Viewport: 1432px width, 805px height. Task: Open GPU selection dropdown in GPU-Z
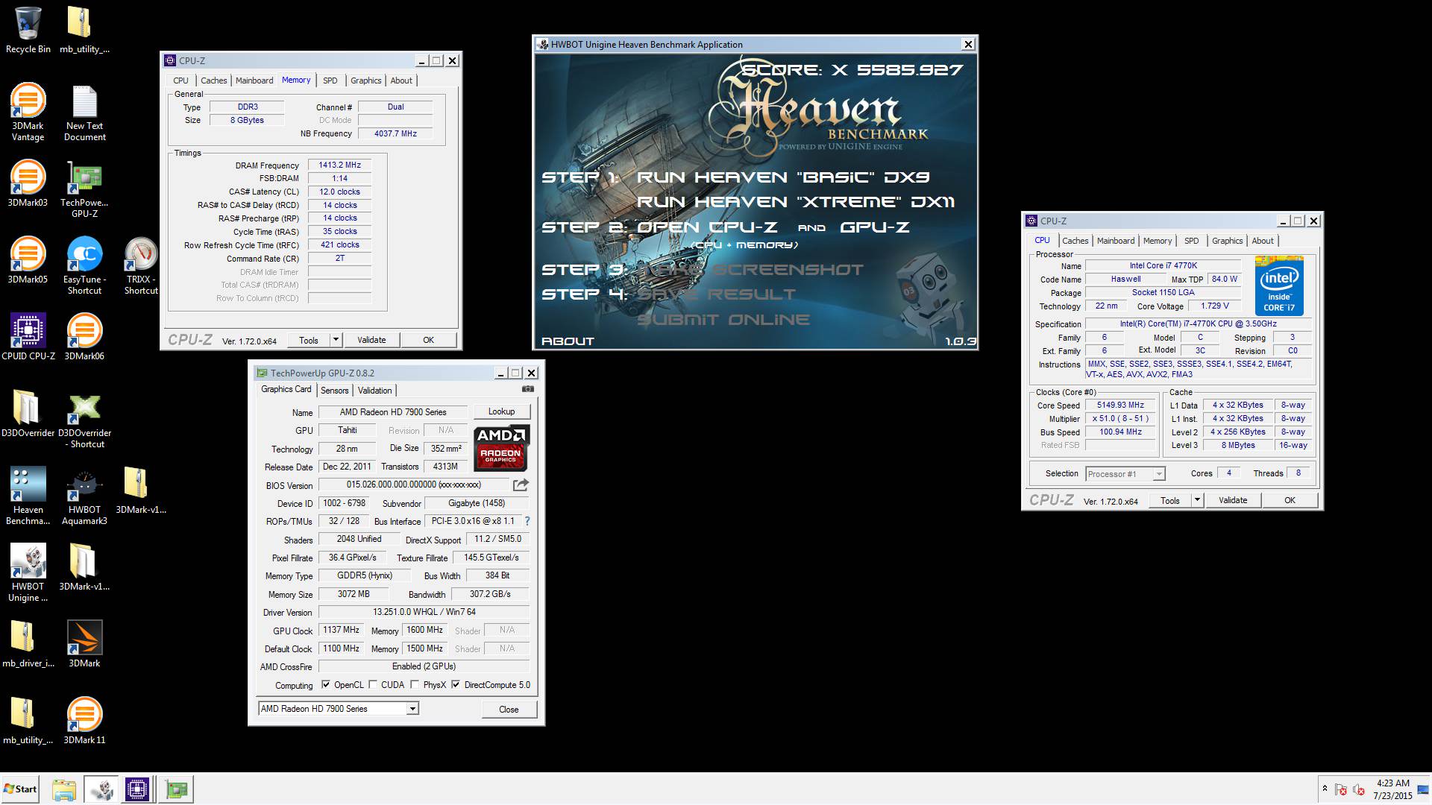[412, 709]
